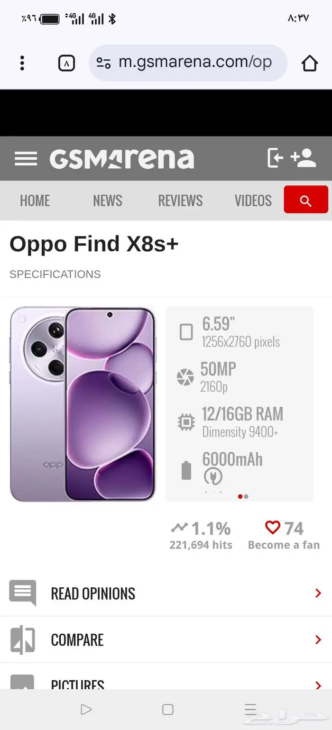The image size is (332, 730).
Task: Click the chipset icon beside 12/16GB RAM
Action: point(185,421)
